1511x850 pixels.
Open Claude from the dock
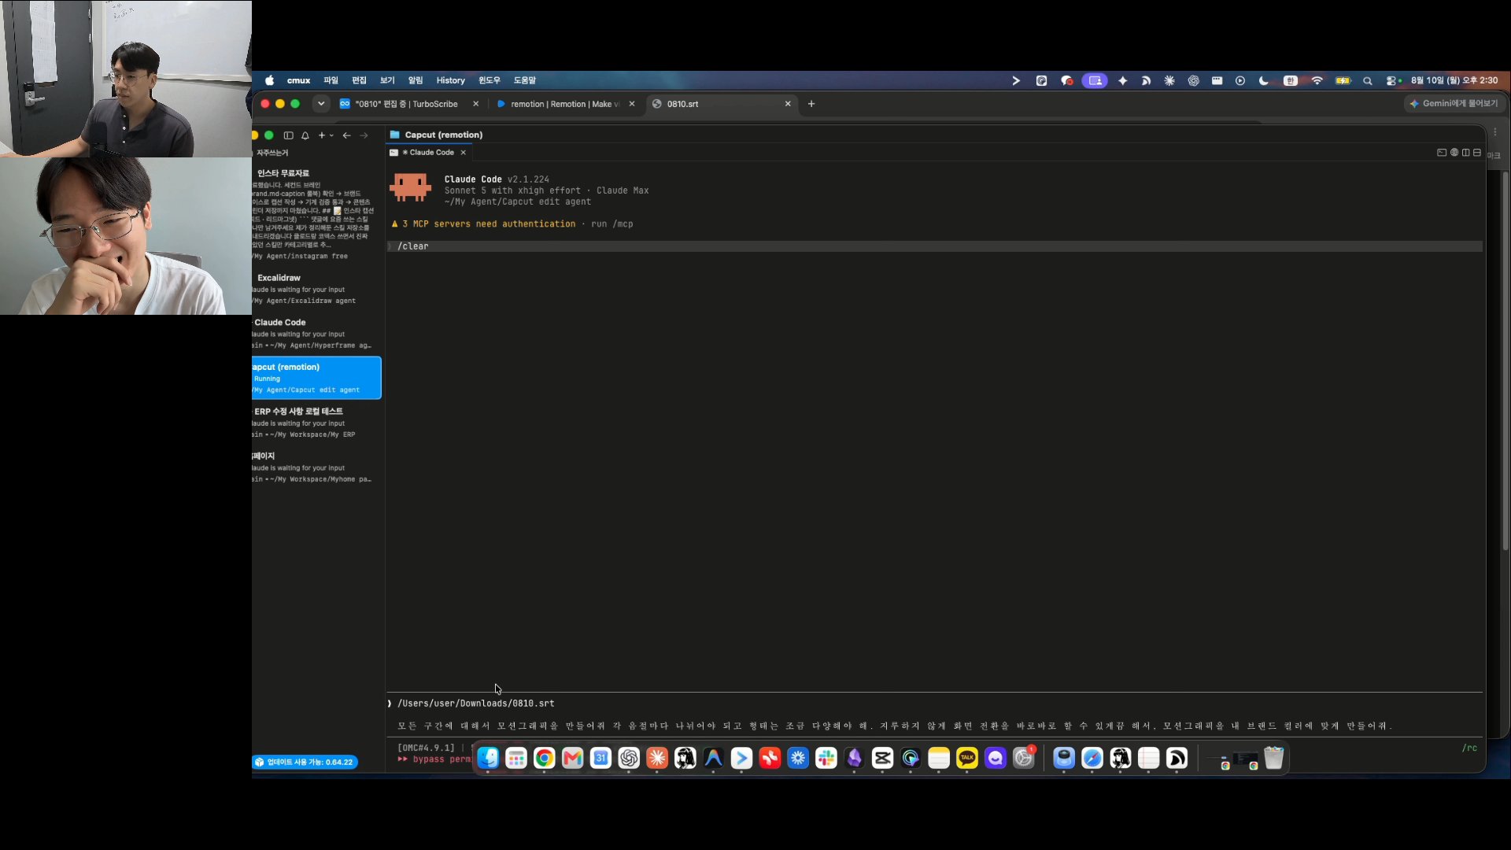(657, 758)
